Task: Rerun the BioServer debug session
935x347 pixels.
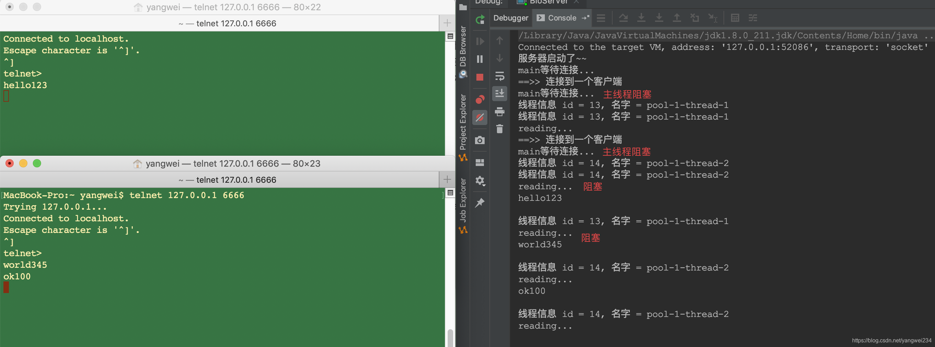Action: click(480, 19)
